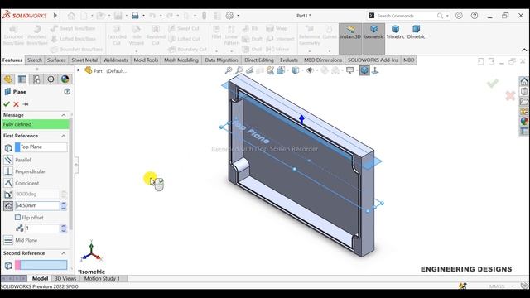Collapse the CommandManager ribbon chevron
This screenshot has height=298, width=530.
coord(524,50)
